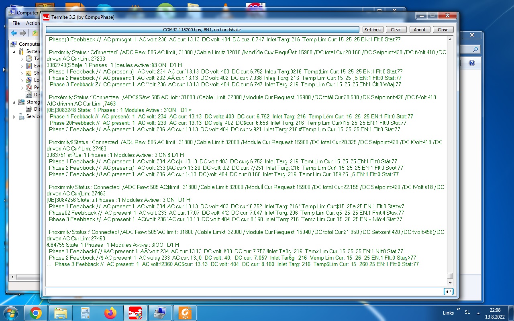Select the System Tools tree icon
514x321 pixels.
coord(21,51)
